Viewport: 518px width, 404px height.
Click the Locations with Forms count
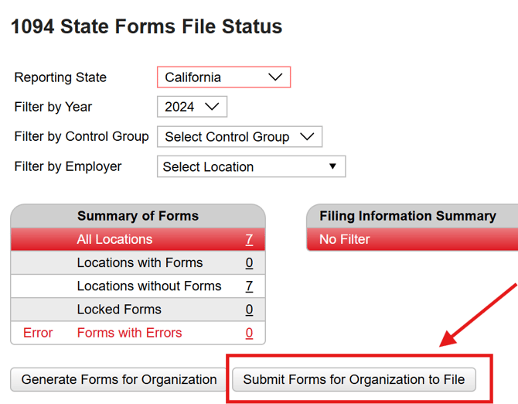[249, 263]
